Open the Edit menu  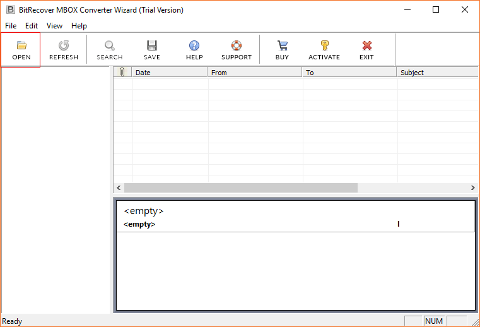point(32,26)
